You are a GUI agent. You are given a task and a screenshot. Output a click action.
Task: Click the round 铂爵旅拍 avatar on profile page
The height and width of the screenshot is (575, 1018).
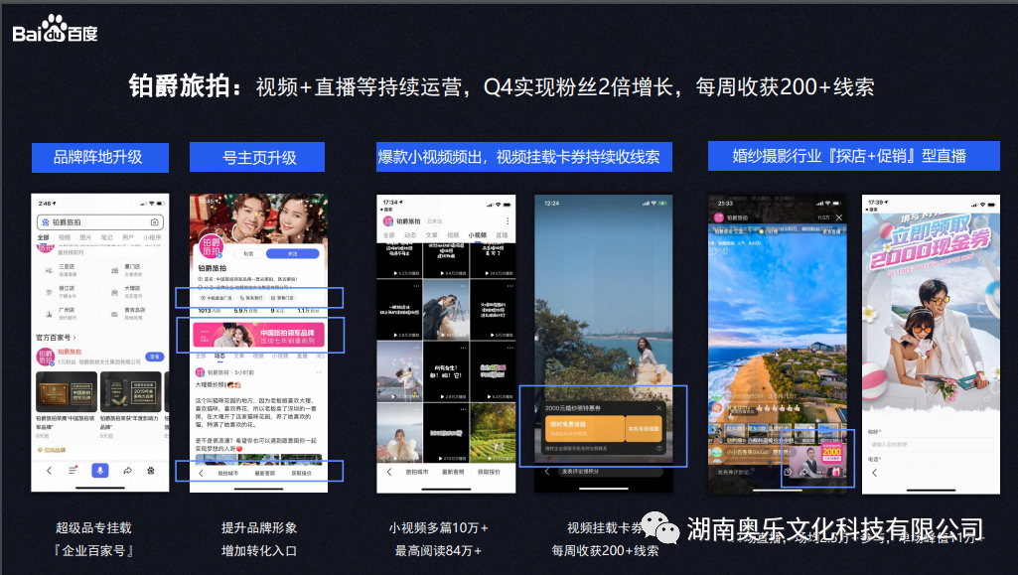tap(211, 247)
